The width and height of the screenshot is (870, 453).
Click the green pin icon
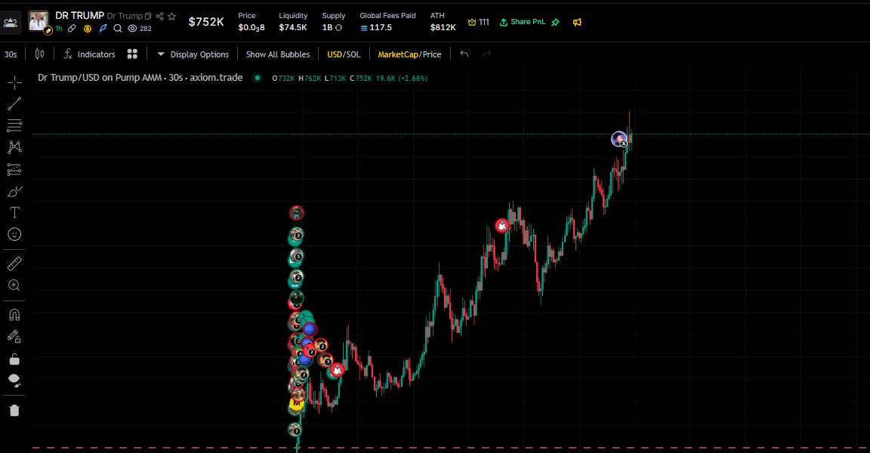555,22
